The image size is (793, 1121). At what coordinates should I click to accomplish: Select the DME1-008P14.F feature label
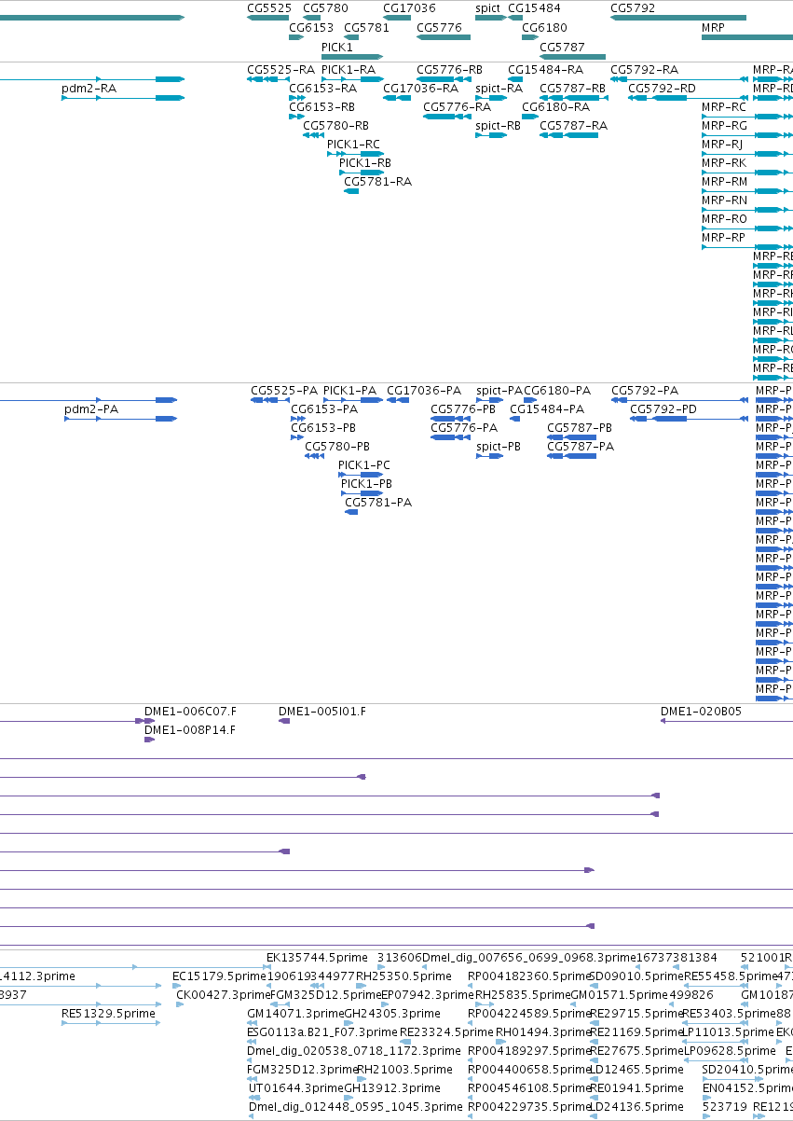click(x=190, y=730)
